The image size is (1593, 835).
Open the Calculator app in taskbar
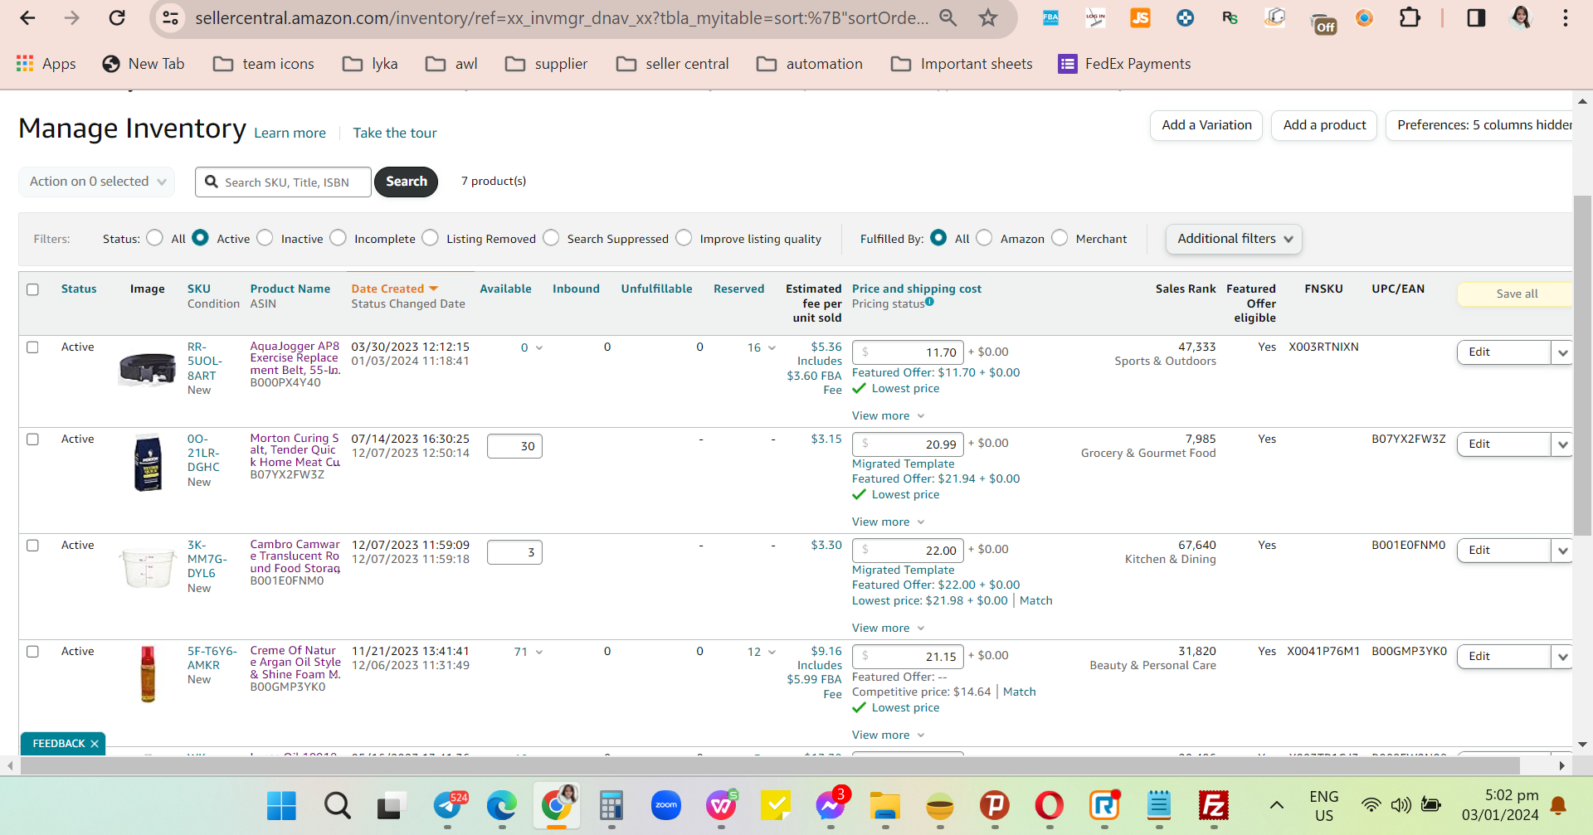pos(611,805)
